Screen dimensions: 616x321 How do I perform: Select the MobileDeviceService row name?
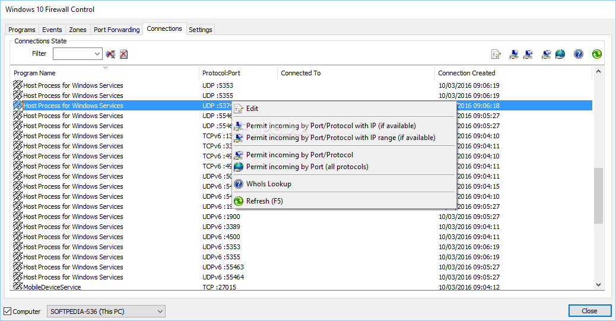click(x=52, y=287)
